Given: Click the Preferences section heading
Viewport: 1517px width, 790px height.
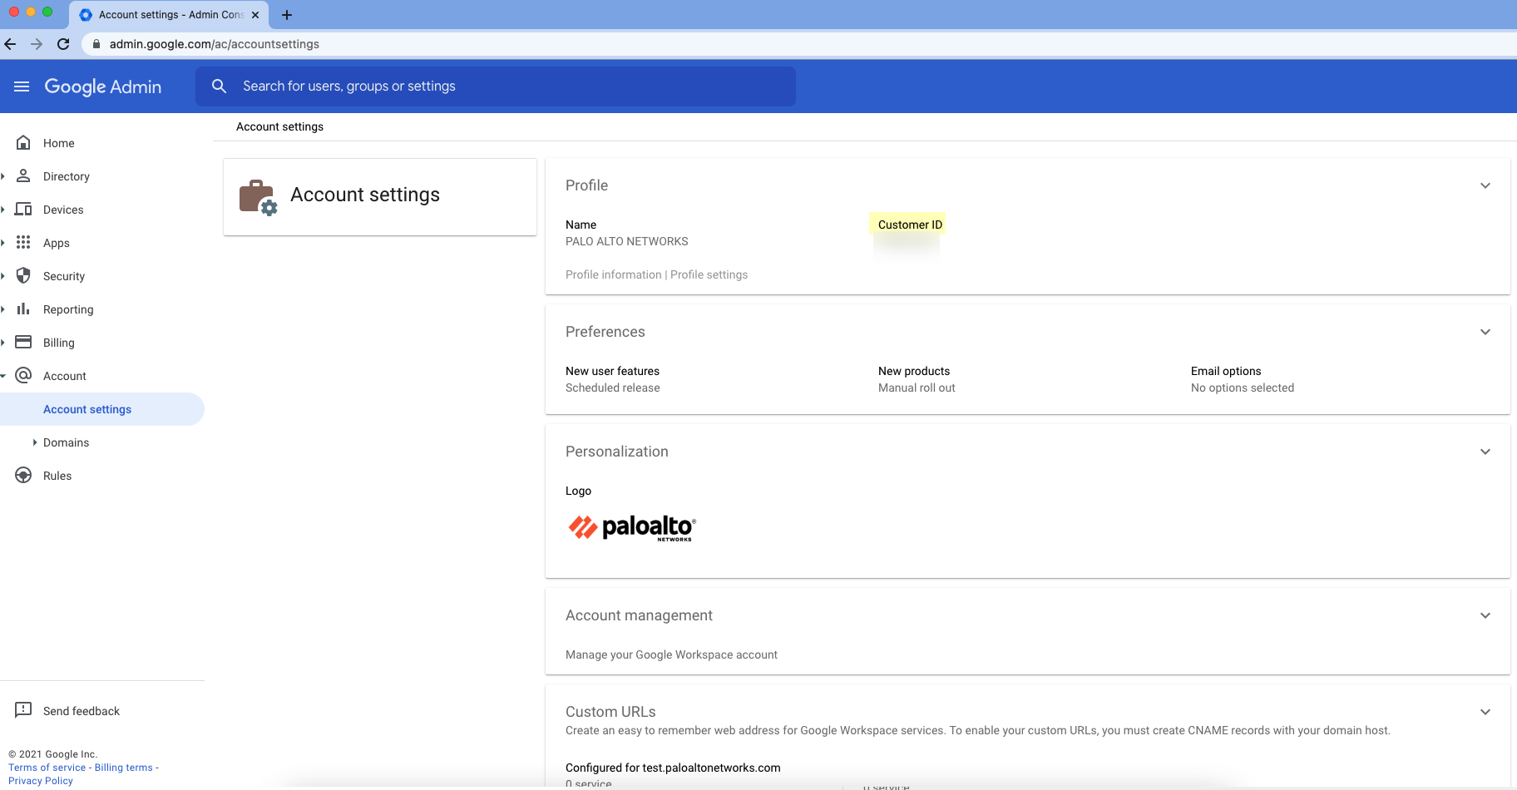Looking at the screenshot, I should click(605, 332).
